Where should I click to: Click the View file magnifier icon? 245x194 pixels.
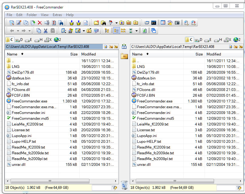pos(12,23)
